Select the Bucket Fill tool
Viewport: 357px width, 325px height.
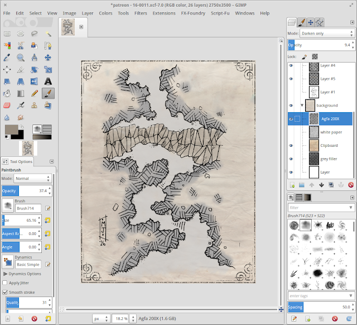7,93
